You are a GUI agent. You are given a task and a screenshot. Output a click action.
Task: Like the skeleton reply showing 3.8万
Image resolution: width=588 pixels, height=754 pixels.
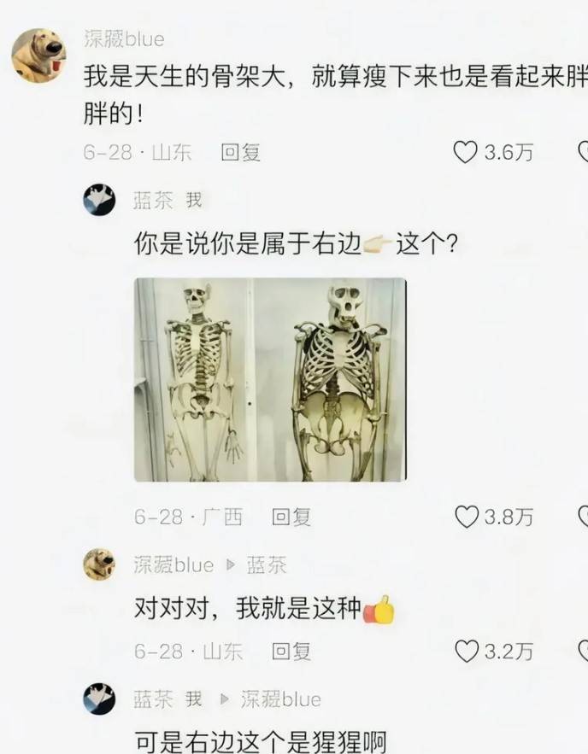467,517
